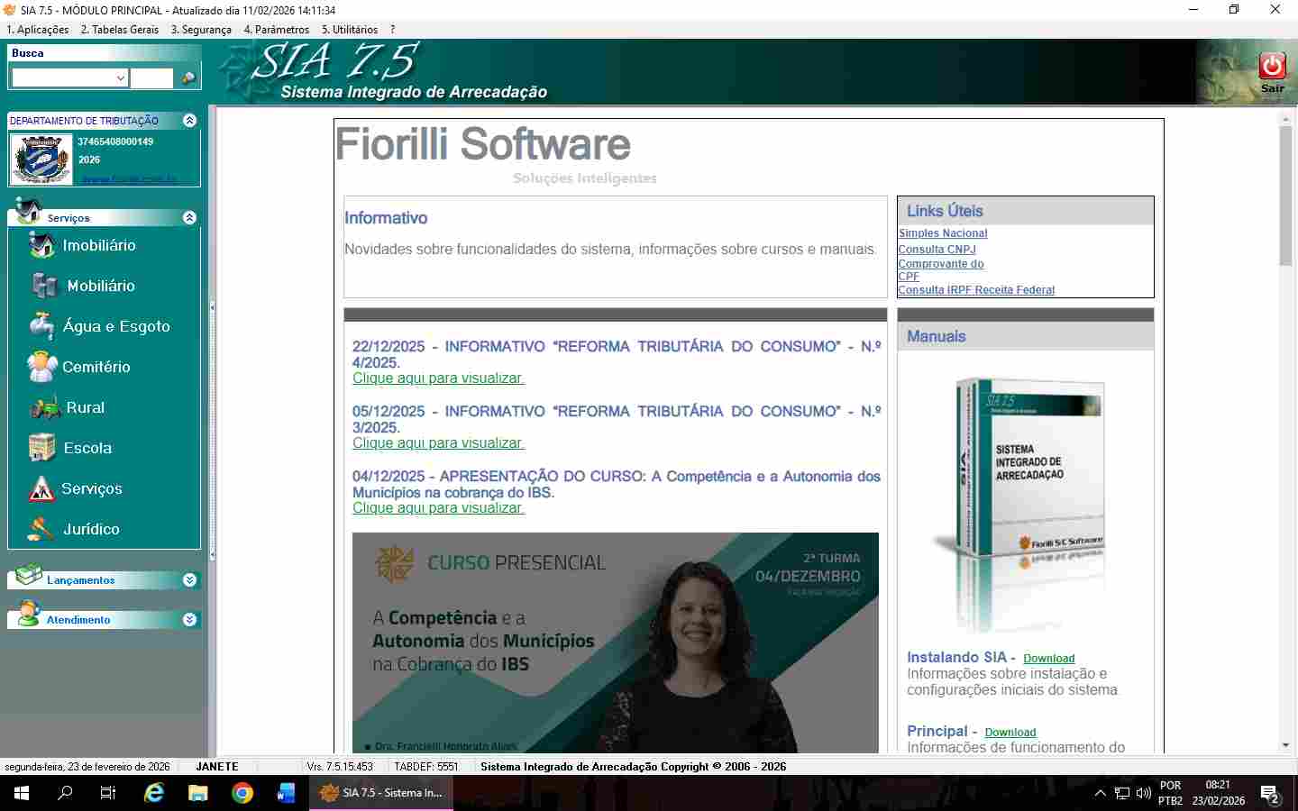Screen dimensions: 1298x811
Task: Open the Utilitários menu
Action: pyautogui.click(x=350, y=30)
